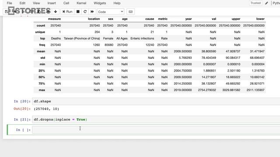Interrupt the kernel with the stop icon
280x157 pixels.
click(78, 12)
